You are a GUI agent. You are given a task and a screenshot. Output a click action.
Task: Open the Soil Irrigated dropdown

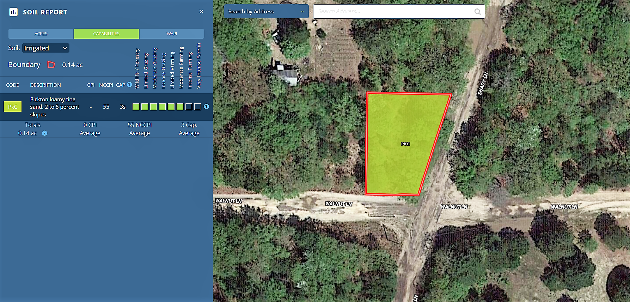pyautogui.click(x=45, y=48)
